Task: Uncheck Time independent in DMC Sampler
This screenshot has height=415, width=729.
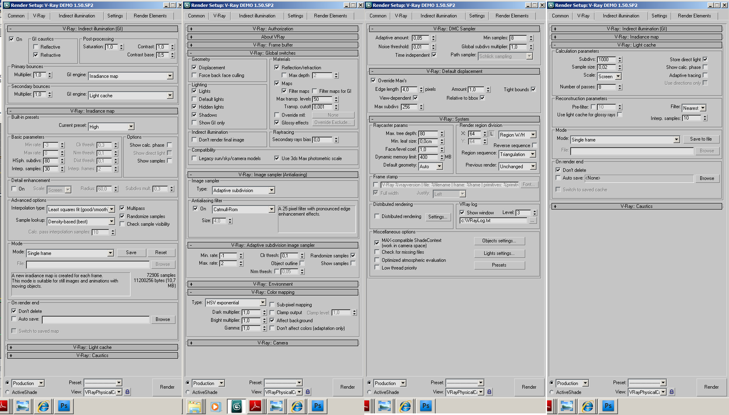Action: (434, 55)
